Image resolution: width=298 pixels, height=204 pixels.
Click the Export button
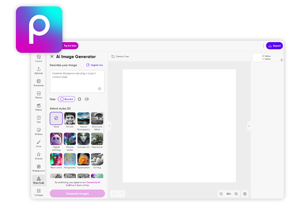[x=274, y=46]
